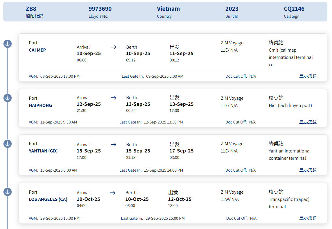Expand 显示更多 for the Haiphong port
The width and height of the screenshot is (332, 229).
coord(308,122)
